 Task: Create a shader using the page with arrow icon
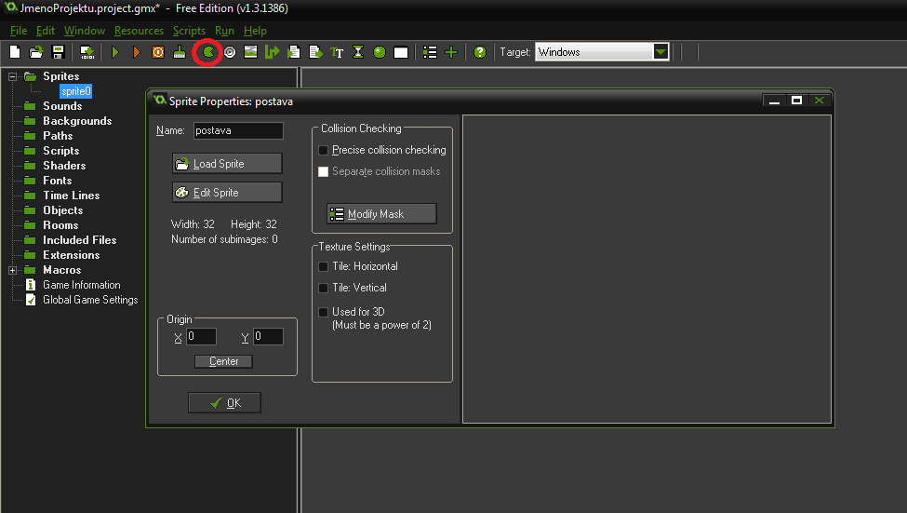point(315,52)
